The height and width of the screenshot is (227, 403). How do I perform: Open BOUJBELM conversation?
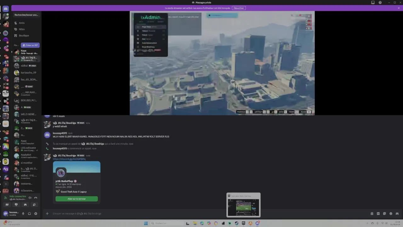click(26, 100)
